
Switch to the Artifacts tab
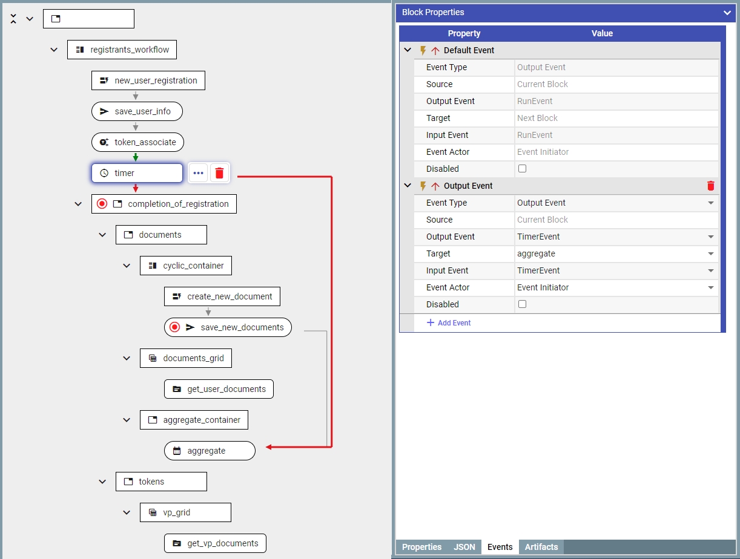(541, 547)
